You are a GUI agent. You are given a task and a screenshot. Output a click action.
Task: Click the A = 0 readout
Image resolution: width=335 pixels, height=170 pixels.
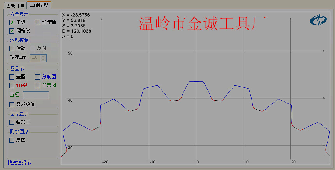[x=68, y=37]
